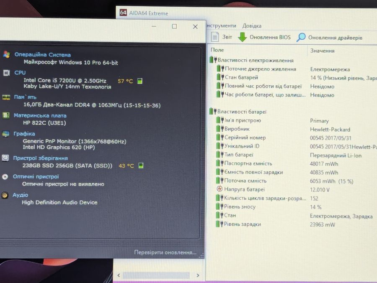Click the Рівень зносу row icon

(x=220, y=207)
